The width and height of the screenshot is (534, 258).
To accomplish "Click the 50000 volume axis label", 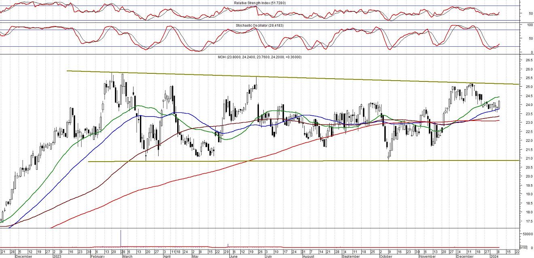I will 527,234.
